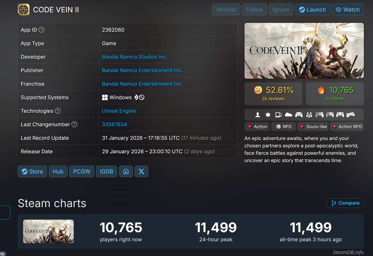The width and height of the screenshot is (373, 256).
Task: Select the RPG tag
Action: click(x=283, y=127)
